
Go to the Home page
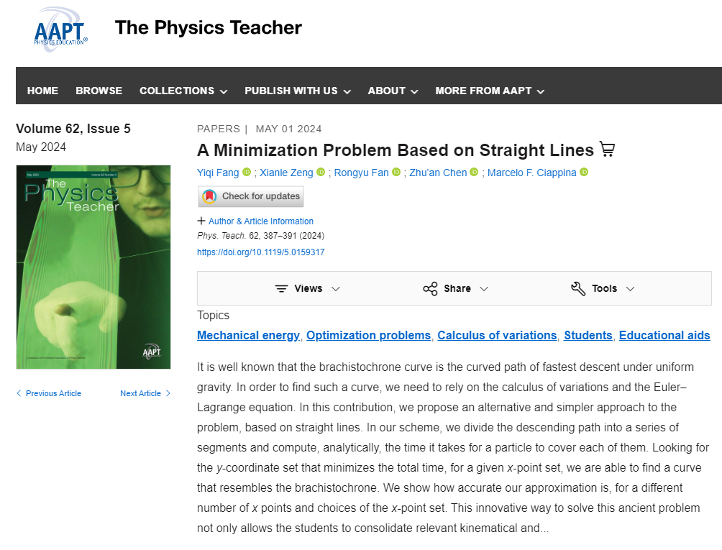tap(42, 91)
